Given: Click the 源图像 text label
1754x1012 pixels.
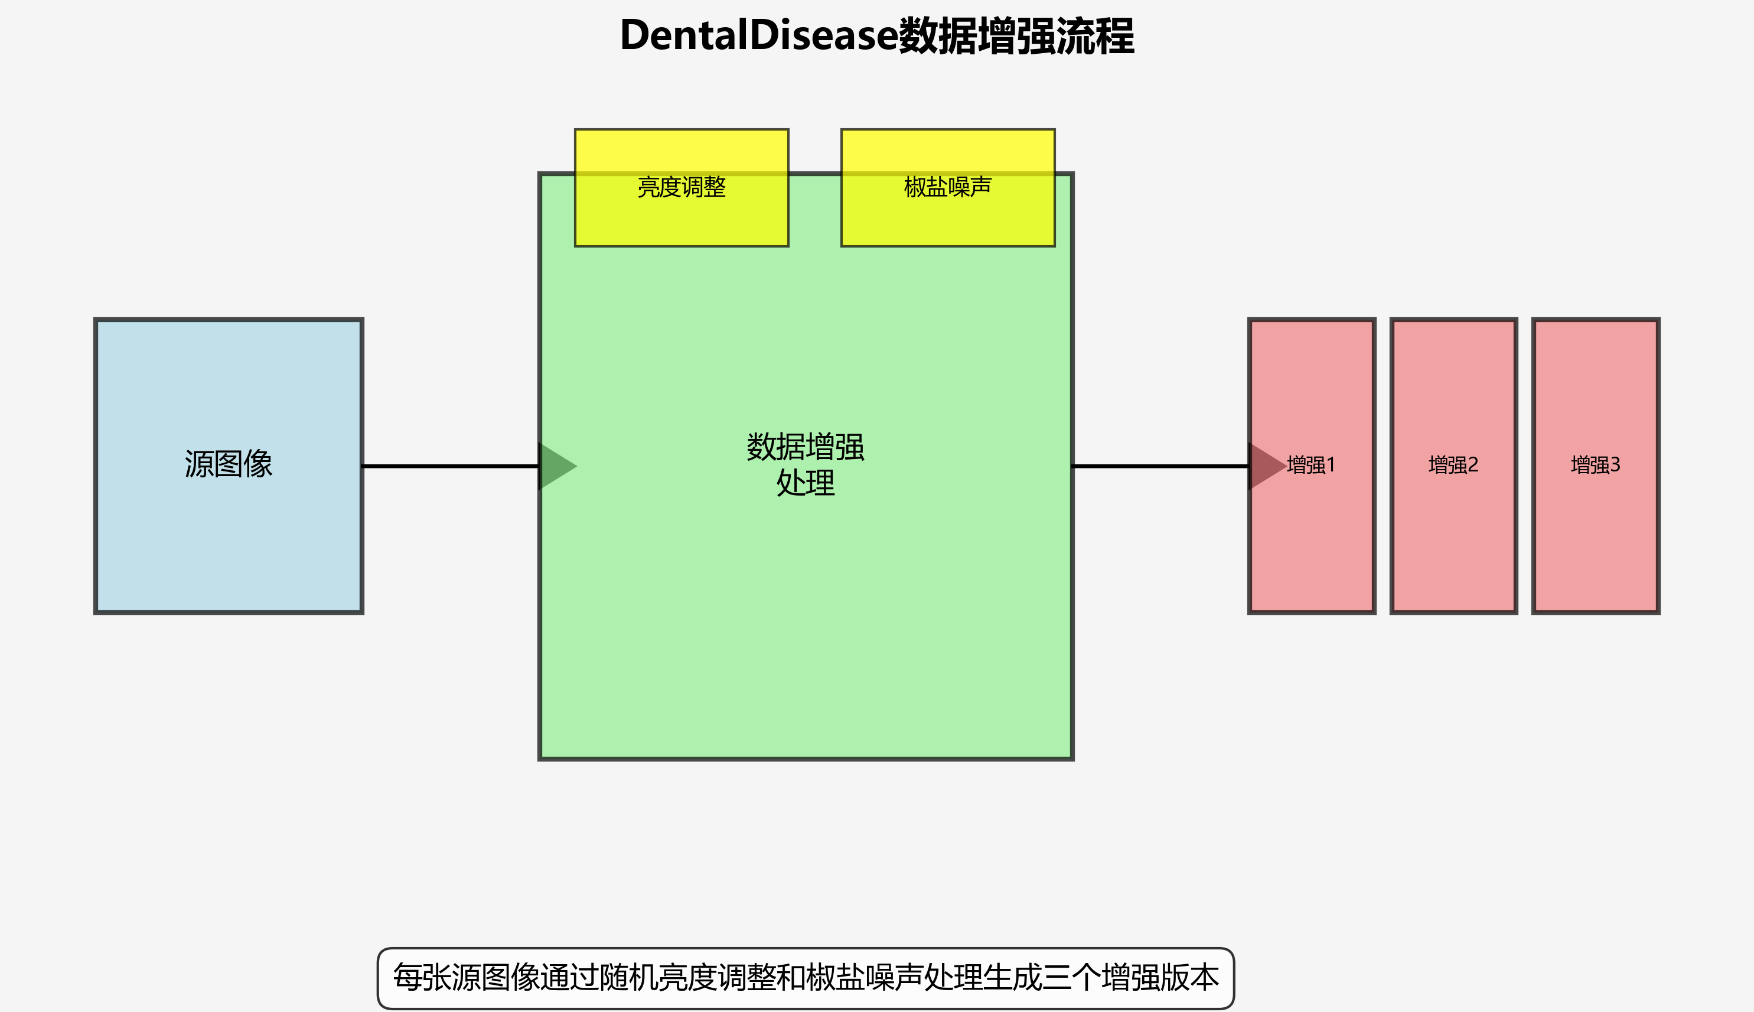Looking at the screenshot, I should [229, 464].
